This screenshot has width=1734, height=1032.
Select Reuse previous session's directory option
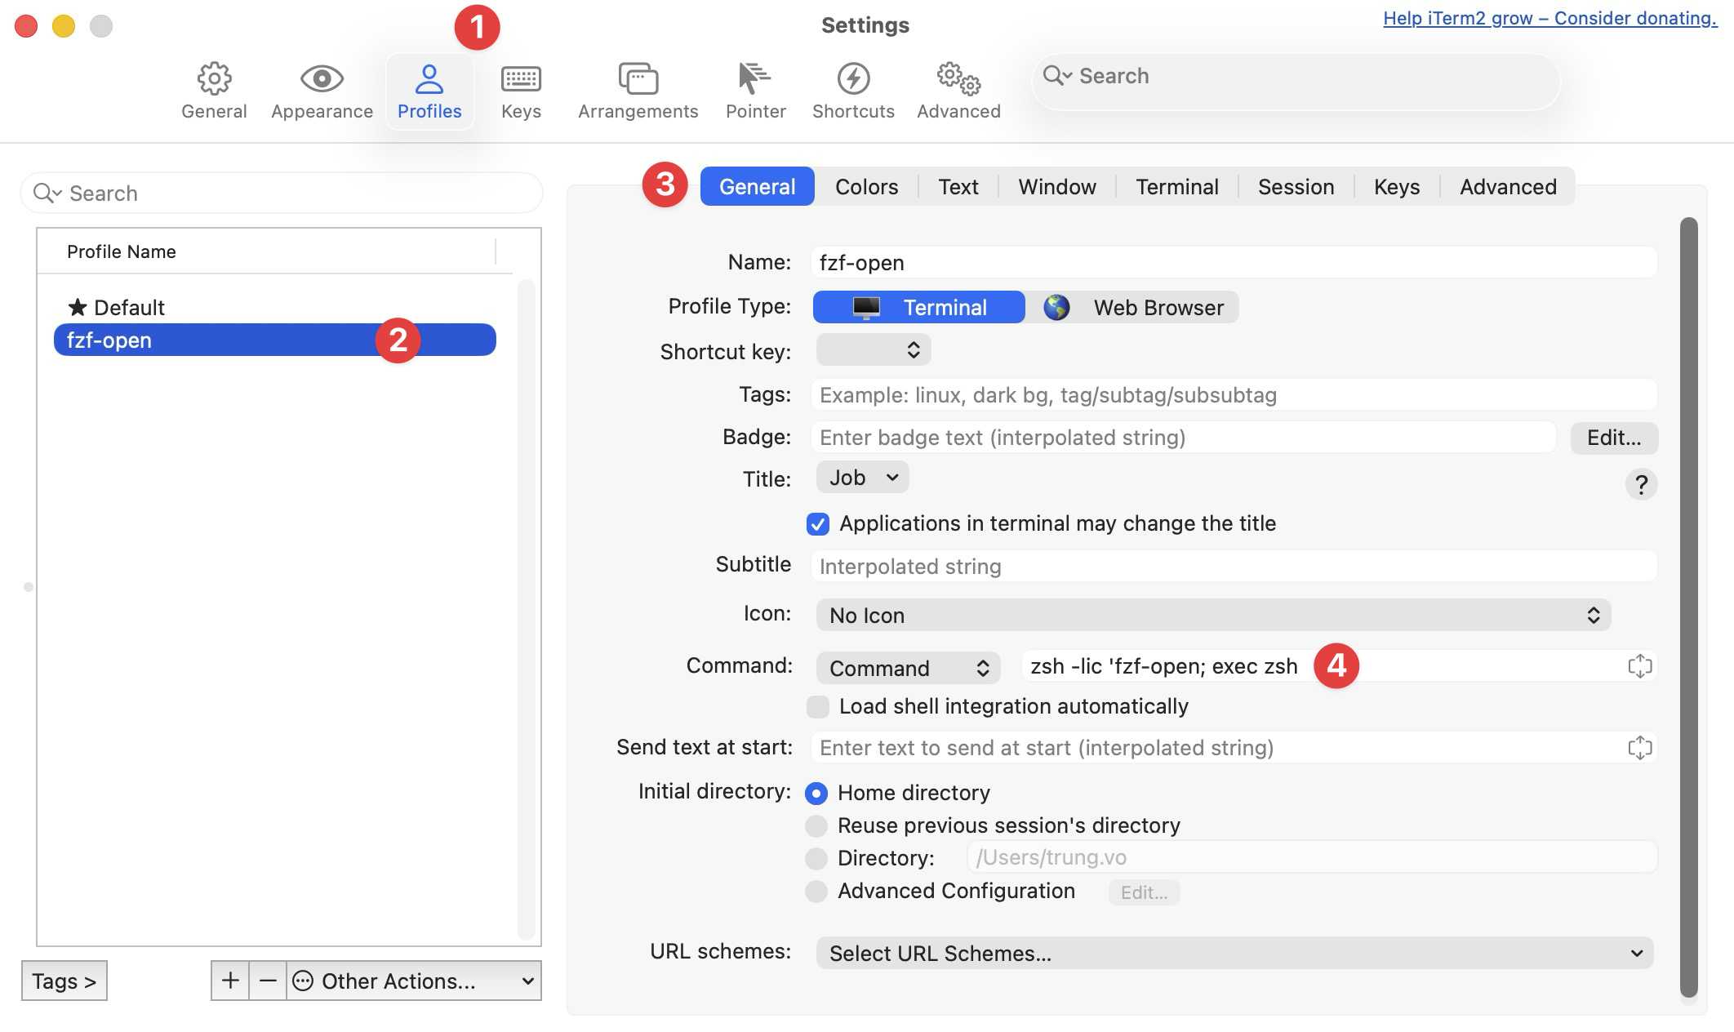pos(816,825)
